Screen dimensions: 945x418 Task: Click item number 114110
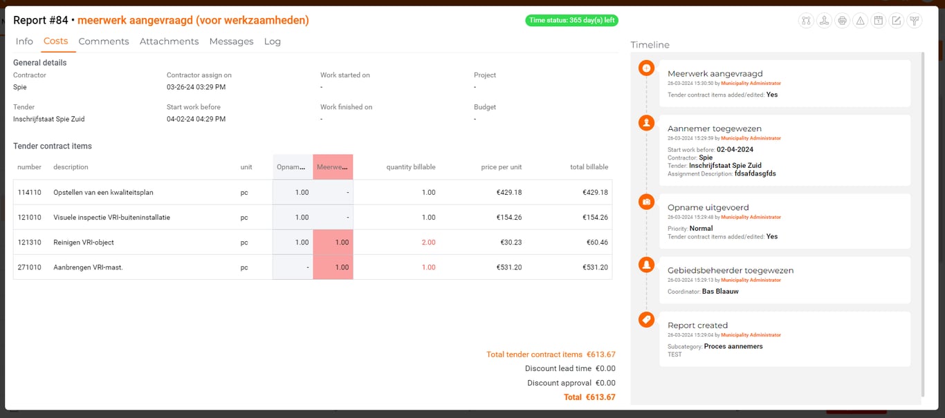(x=30, y=193)
